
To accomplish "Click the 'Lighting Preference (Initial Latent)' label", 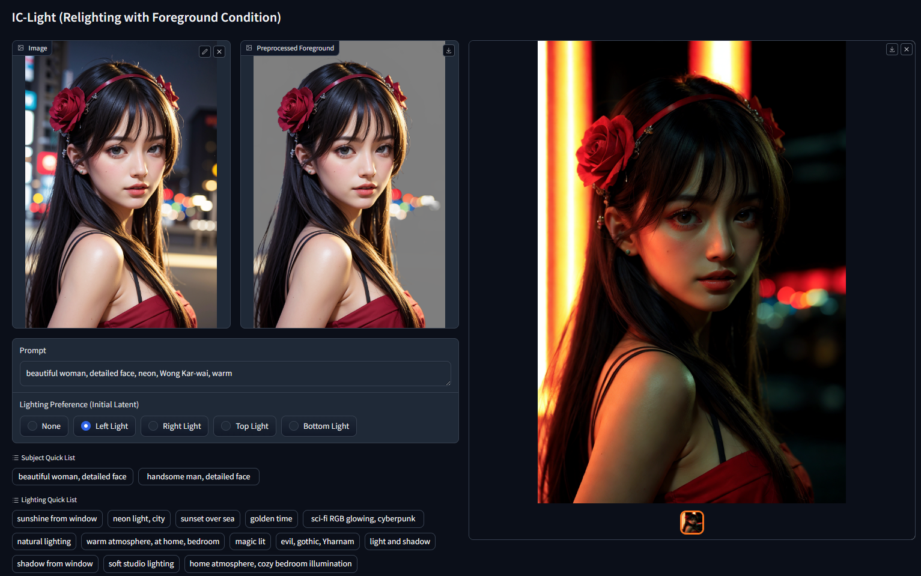I will pos(79,405).
